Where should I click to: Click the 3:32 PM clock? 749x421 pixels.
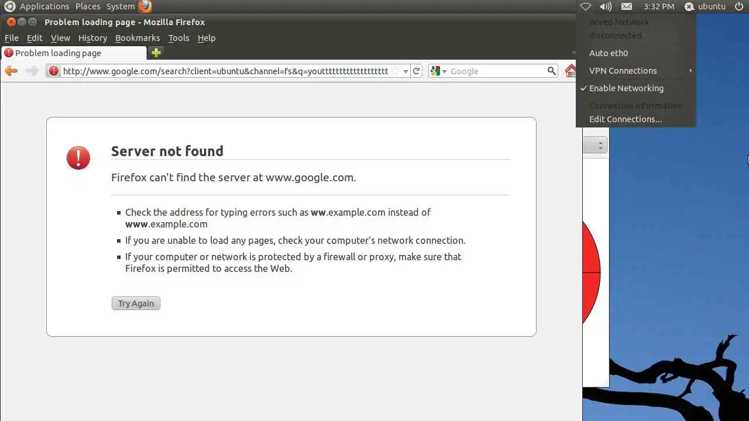click(x=658, y=6)
